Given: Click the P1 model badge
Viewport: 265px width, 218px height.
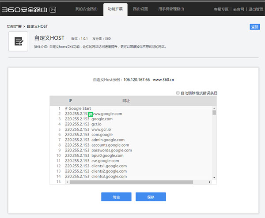Looking at the screenshot, I should point(53,10).
